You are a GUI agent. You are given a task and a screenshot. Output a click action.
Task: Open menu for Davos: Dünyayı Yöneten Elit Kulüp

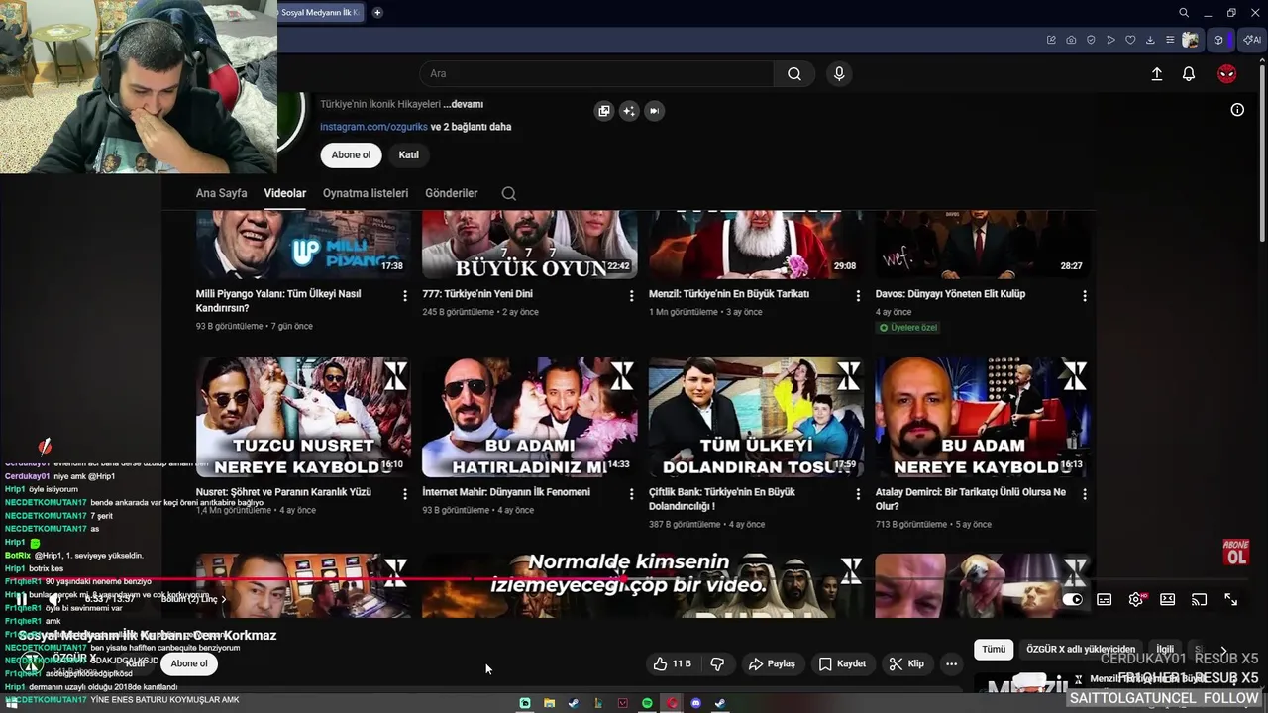tap(1085, 295)
